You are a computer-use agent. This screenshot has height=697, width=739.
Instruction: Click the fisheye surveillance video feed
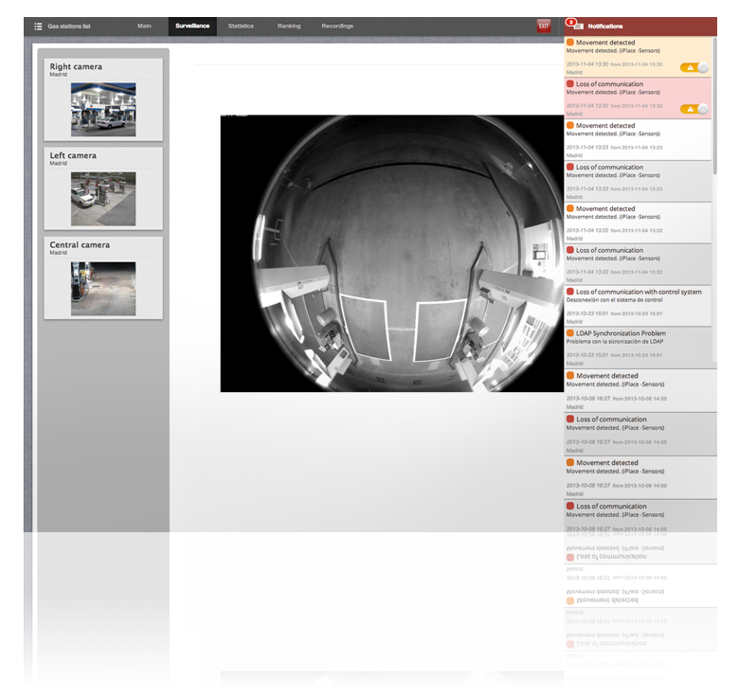pos(392,254)
